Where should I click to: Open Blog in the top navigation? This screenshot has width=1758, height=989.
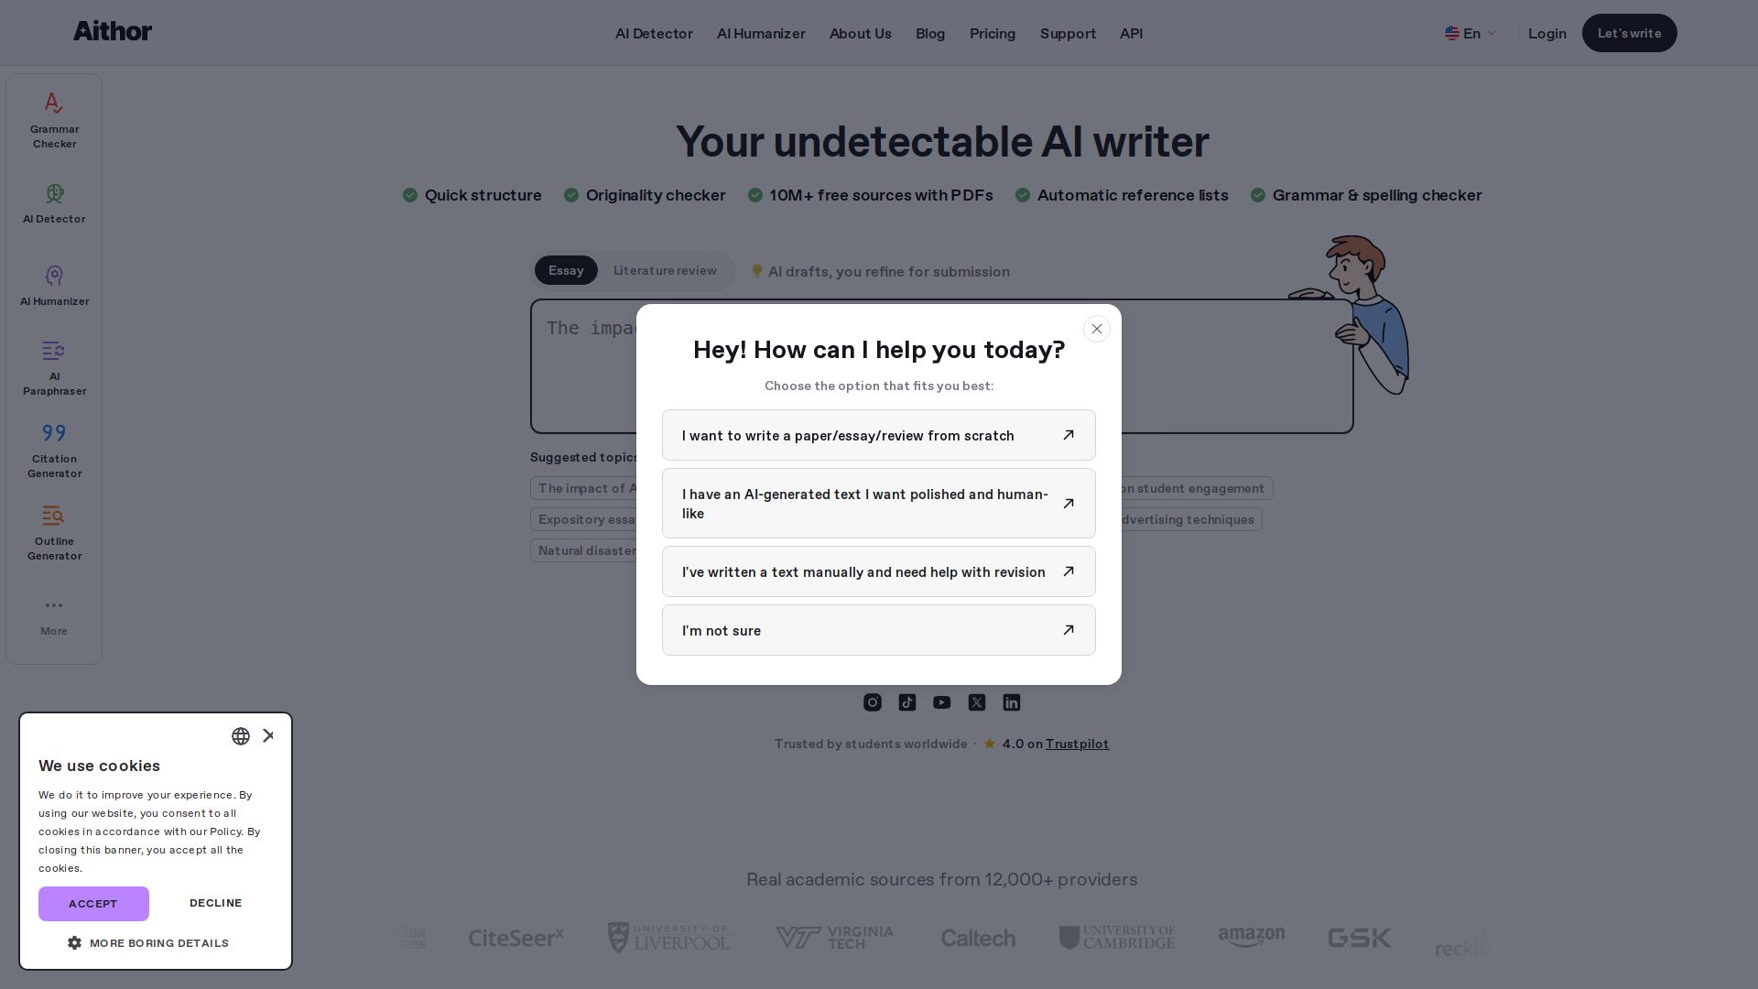[930, 34]
